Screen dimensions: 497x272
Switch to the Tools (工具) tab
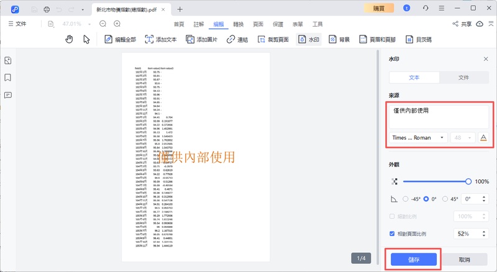tap(317, 24)
